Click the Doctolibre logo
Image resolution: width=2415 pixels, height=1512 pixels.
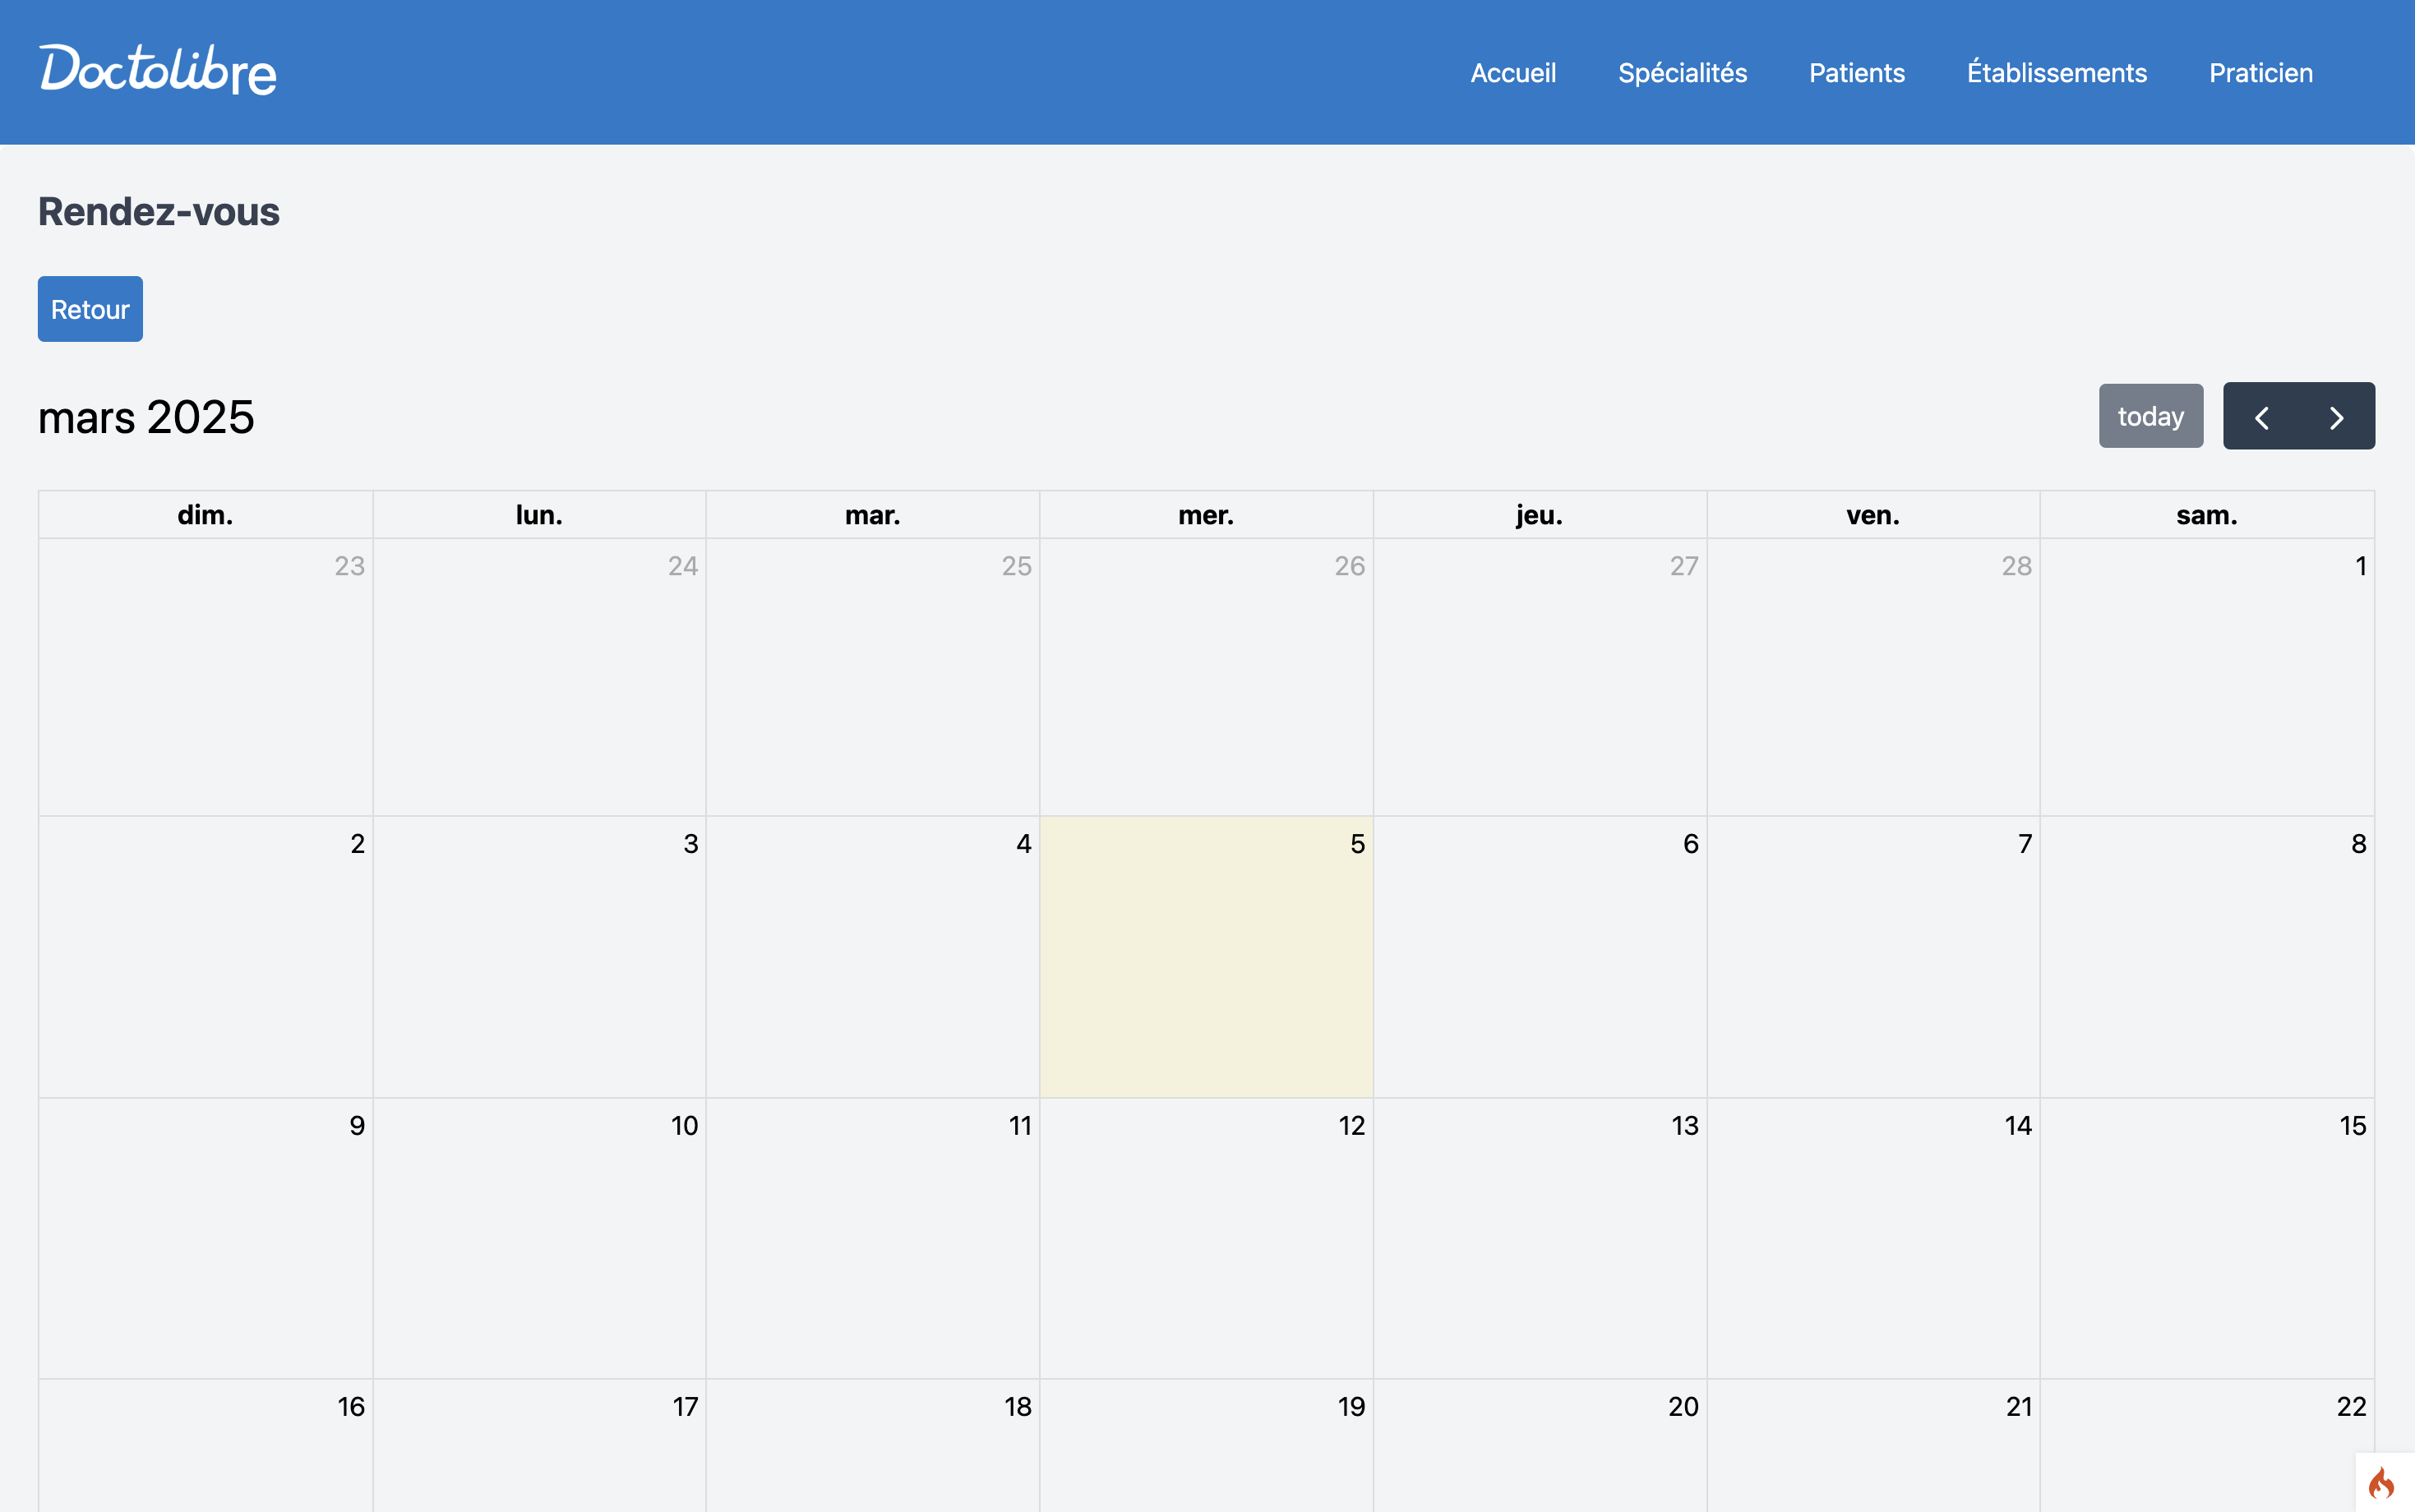(158, 70)
